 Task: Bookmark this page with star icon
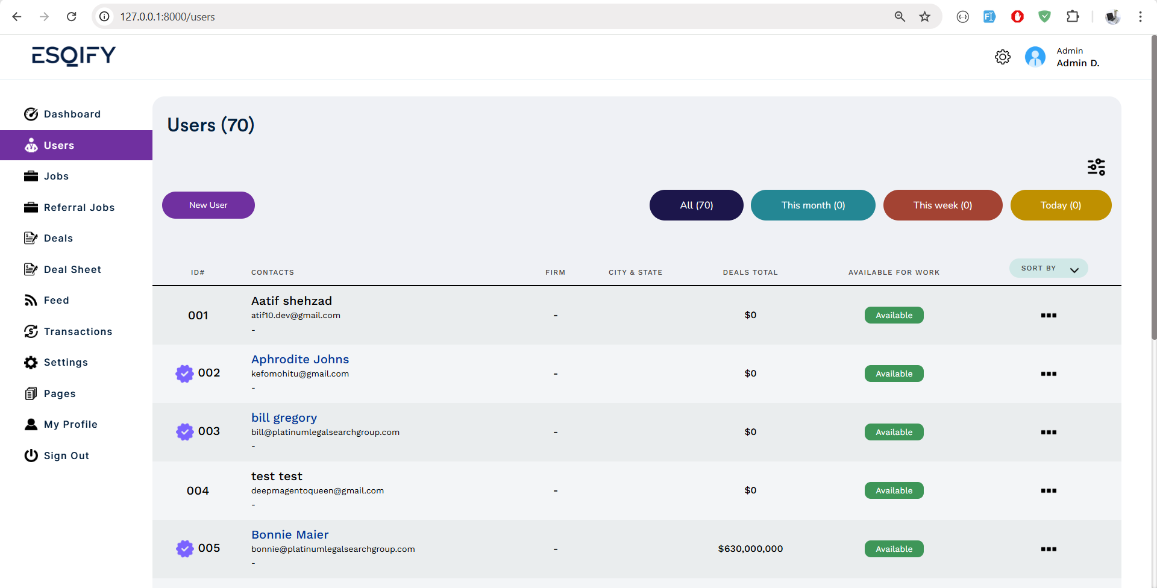pyautogui.click(x=924, y=17)
